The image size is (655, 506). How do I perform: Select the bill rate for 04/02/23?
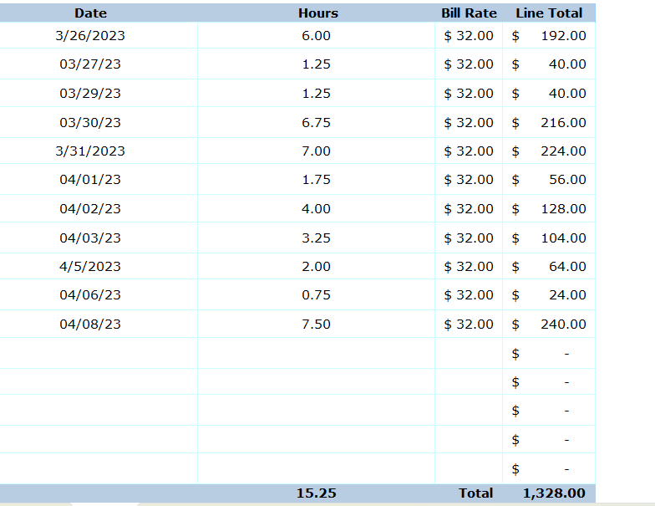[469, 209]
